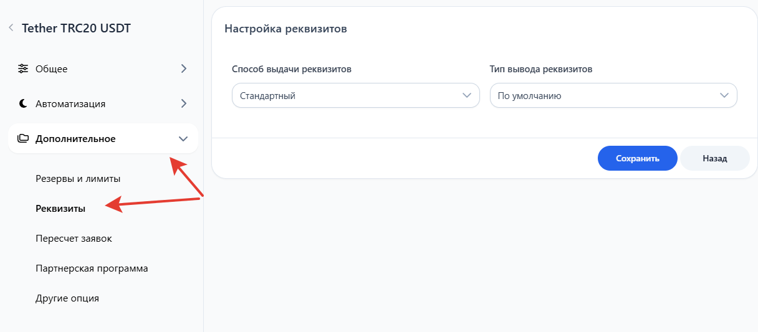Click the folder icon next to Дополнительное
The image size is (758, 332).
tap(23, 139)
